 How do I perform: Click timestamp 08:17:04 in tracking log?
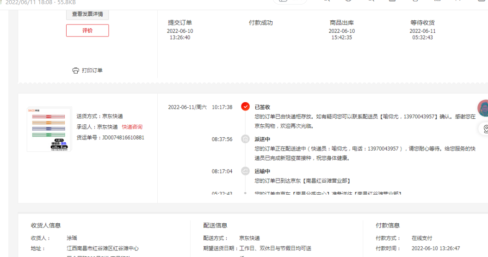222,171
